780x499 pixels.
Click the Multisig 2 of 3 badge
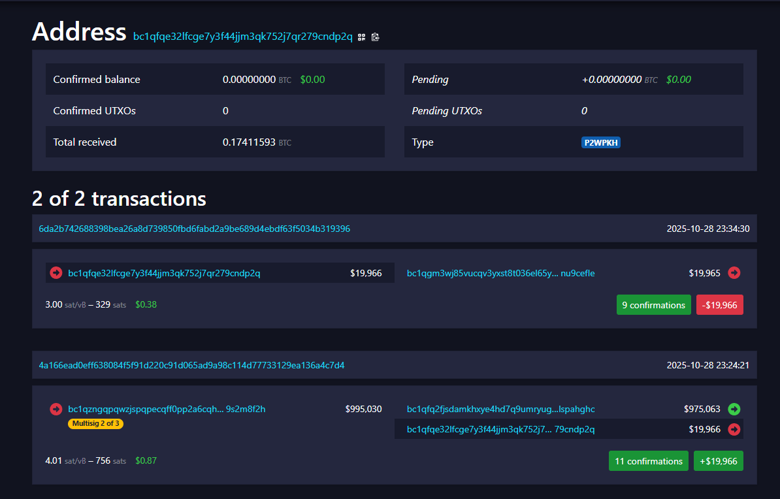tap(95, 424)
